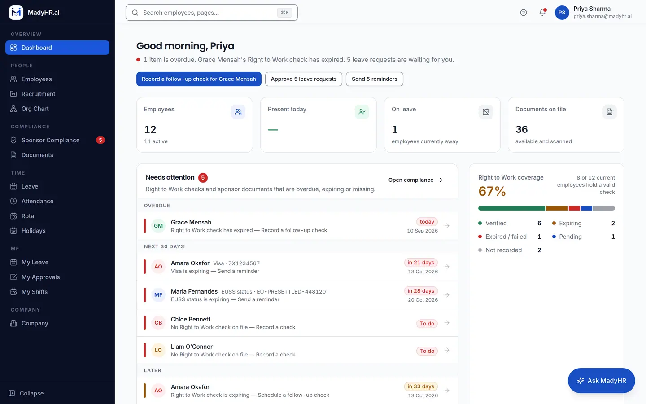Open Holidays in the sidebar
This screenshot has width=646, height=404.
point(57,231)
